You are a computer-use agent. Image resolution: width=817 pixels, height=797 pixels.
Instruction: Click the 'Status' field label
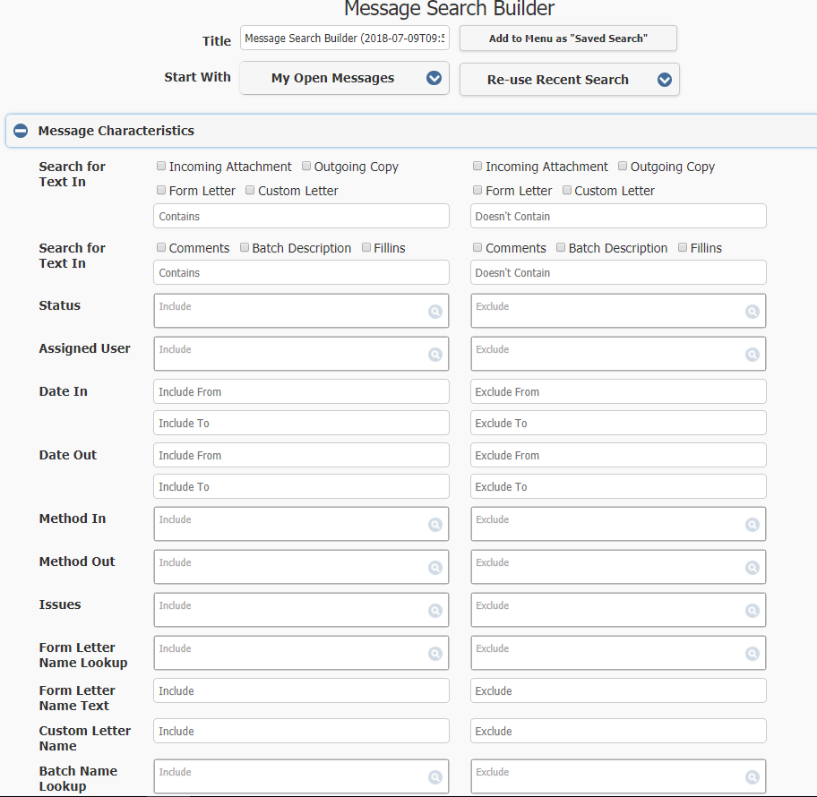(x=60, y=305)
